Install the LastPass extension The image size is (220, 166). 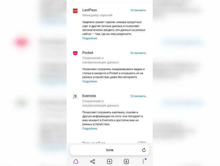pos(138,10)
